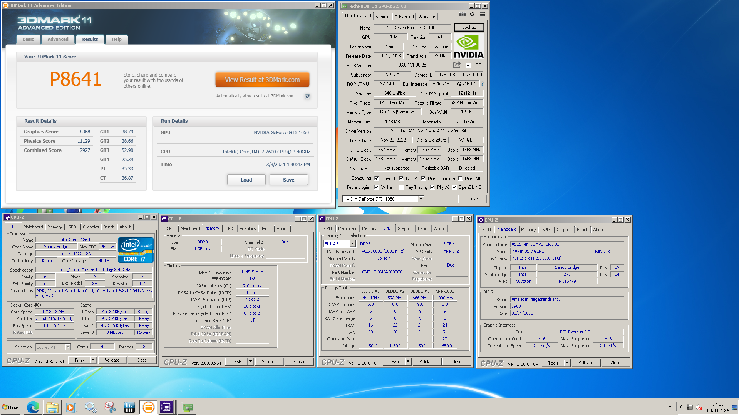Open the Validation tab in GPU-Z
The image size is (739, 415).
pos(427,17)
